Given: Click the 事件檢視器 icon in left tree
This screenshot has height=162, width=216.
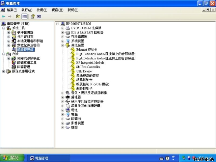Looking at the screenshot, I should coord(14,32).
